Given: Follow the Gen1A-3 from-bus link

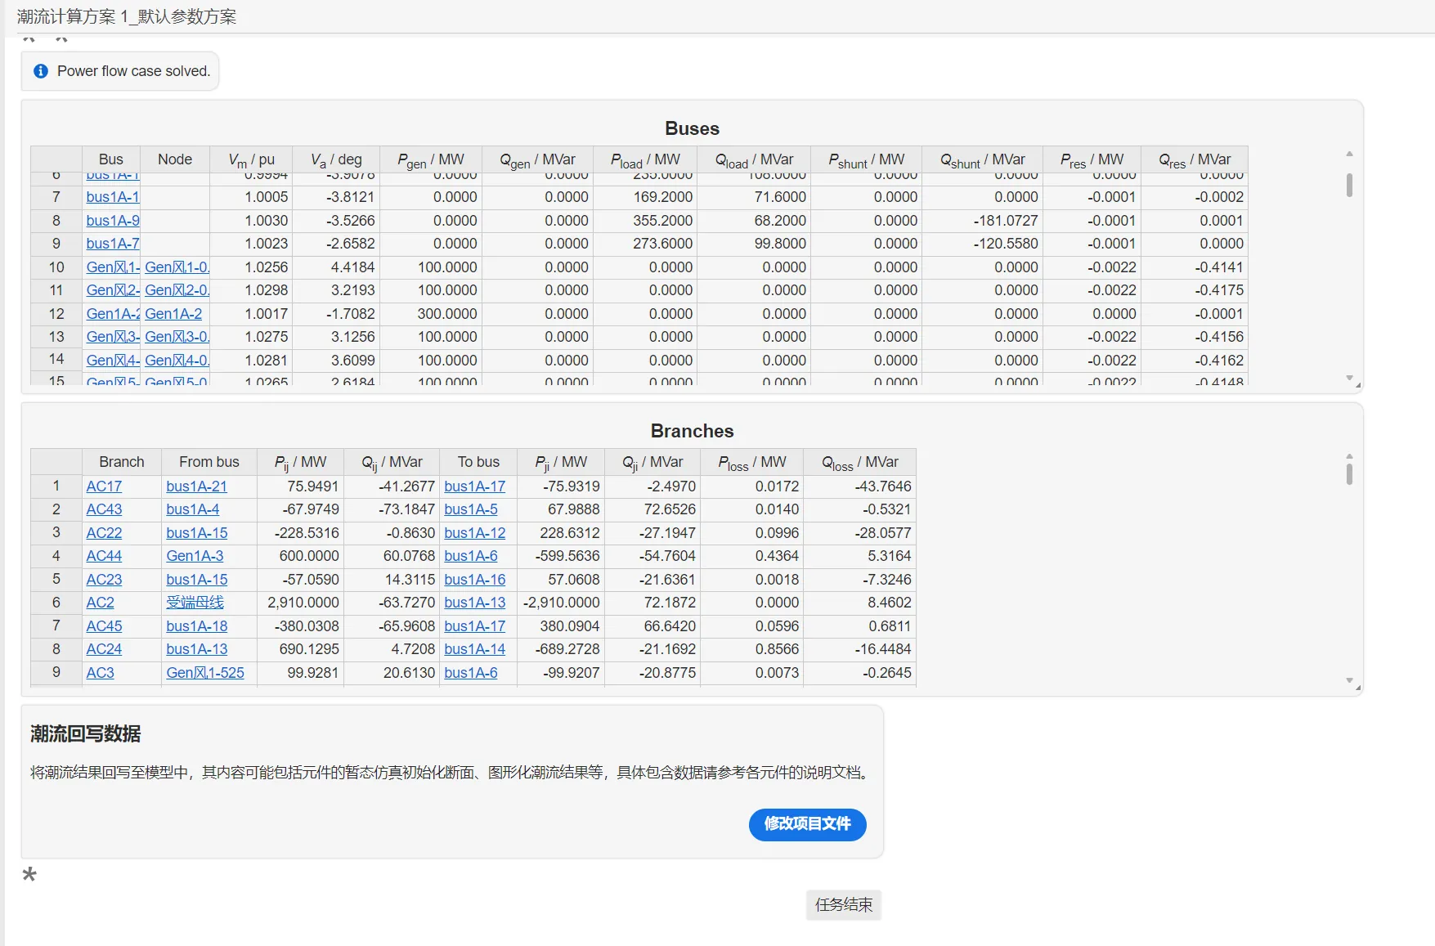Looking at the screenshot, I should coord(195,556).
